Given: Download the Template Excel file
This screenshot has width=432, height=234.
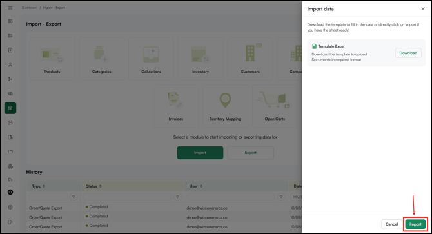Looking at the screenshot, I should point(408,53).
